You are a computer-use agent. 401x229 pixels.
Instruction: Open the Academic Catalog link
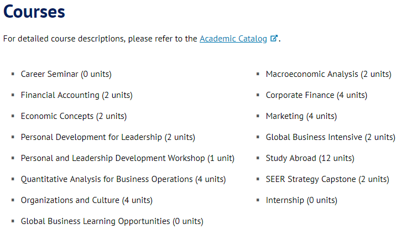point(233,39)
